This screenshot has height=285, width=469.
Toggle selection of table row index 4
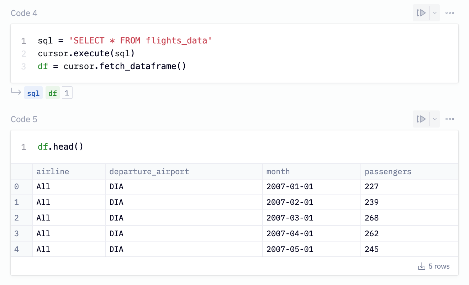point(17,249)
